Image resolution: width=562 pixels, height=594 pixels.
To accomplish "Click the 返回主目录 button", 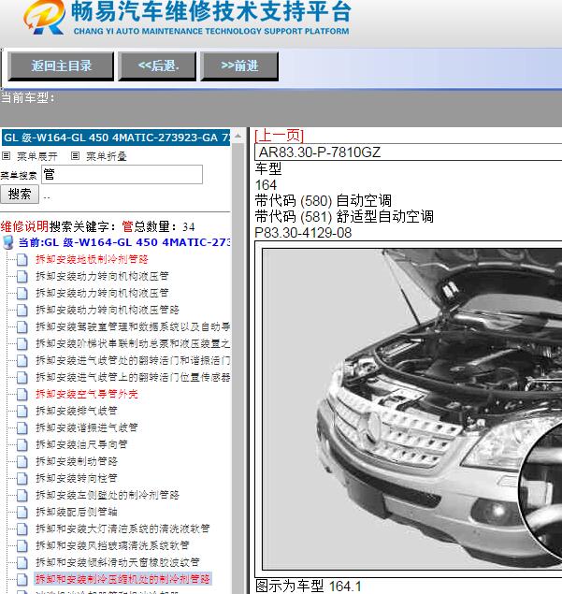I will [x=61, y=66].
